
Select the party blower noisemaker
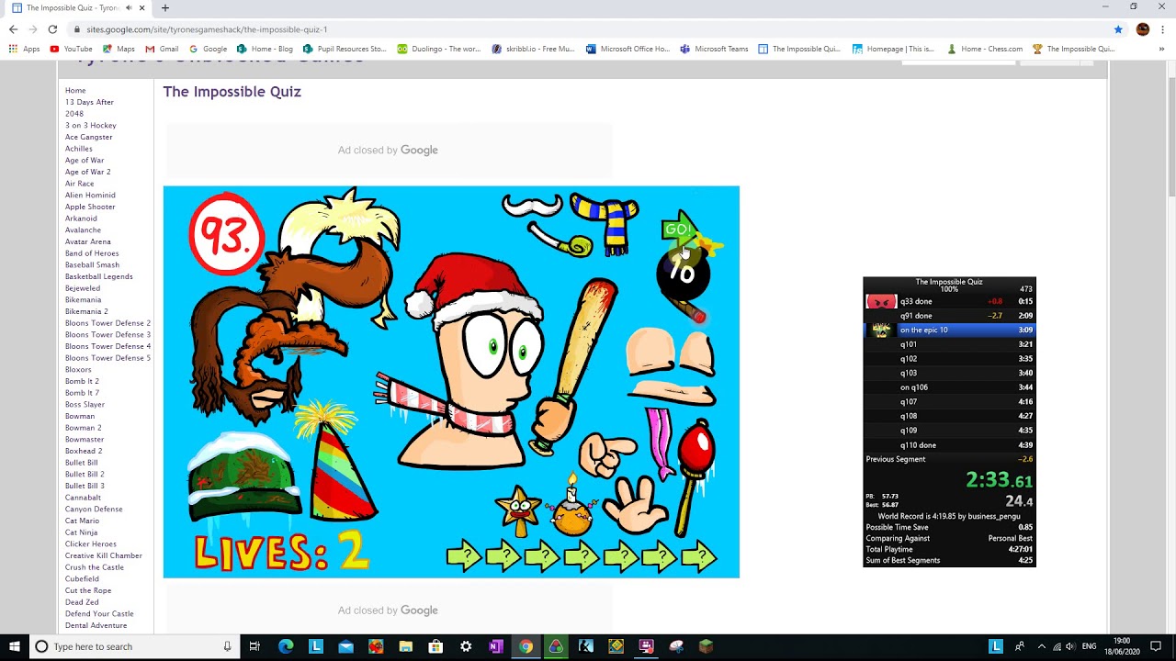(560, 241)
